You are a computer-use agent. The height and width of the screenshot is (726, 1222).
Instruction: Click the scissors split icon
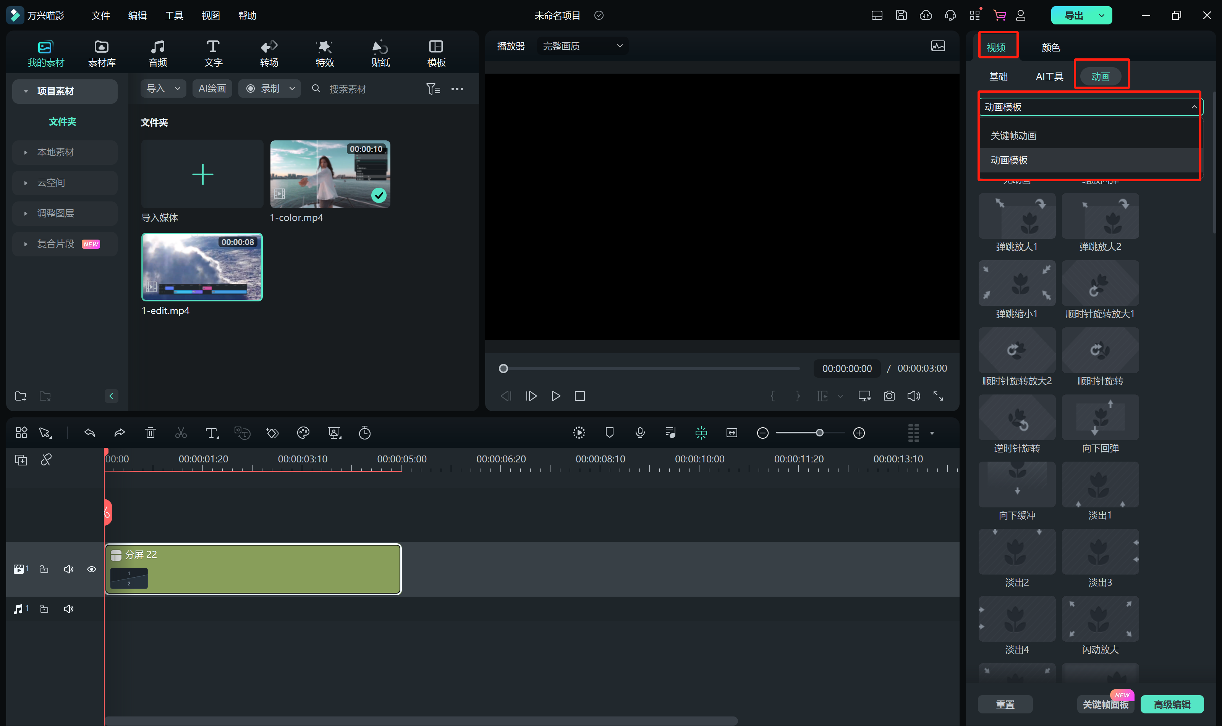coord(181,433)
